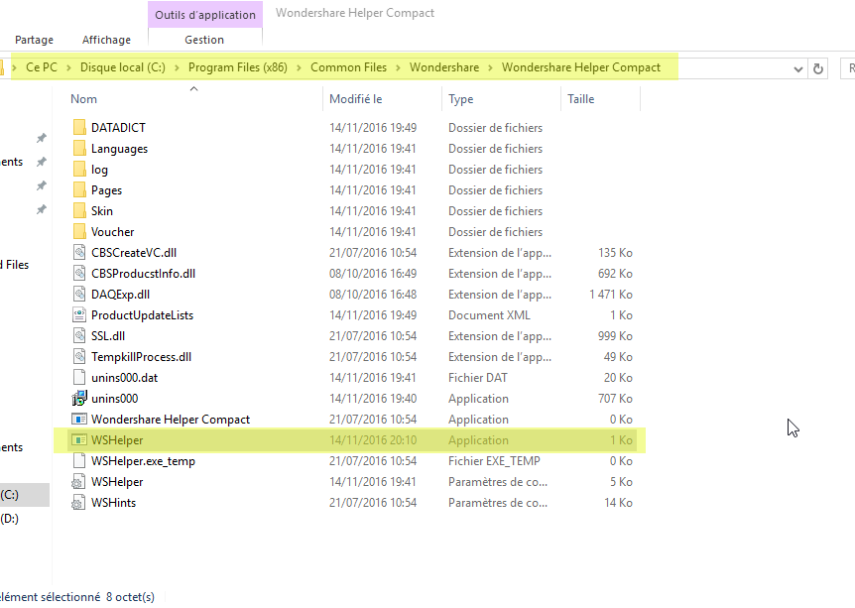Expand the chevron after Common Files
The width and height of the screenshot is (855, 608).
click(x=398, y=67)
